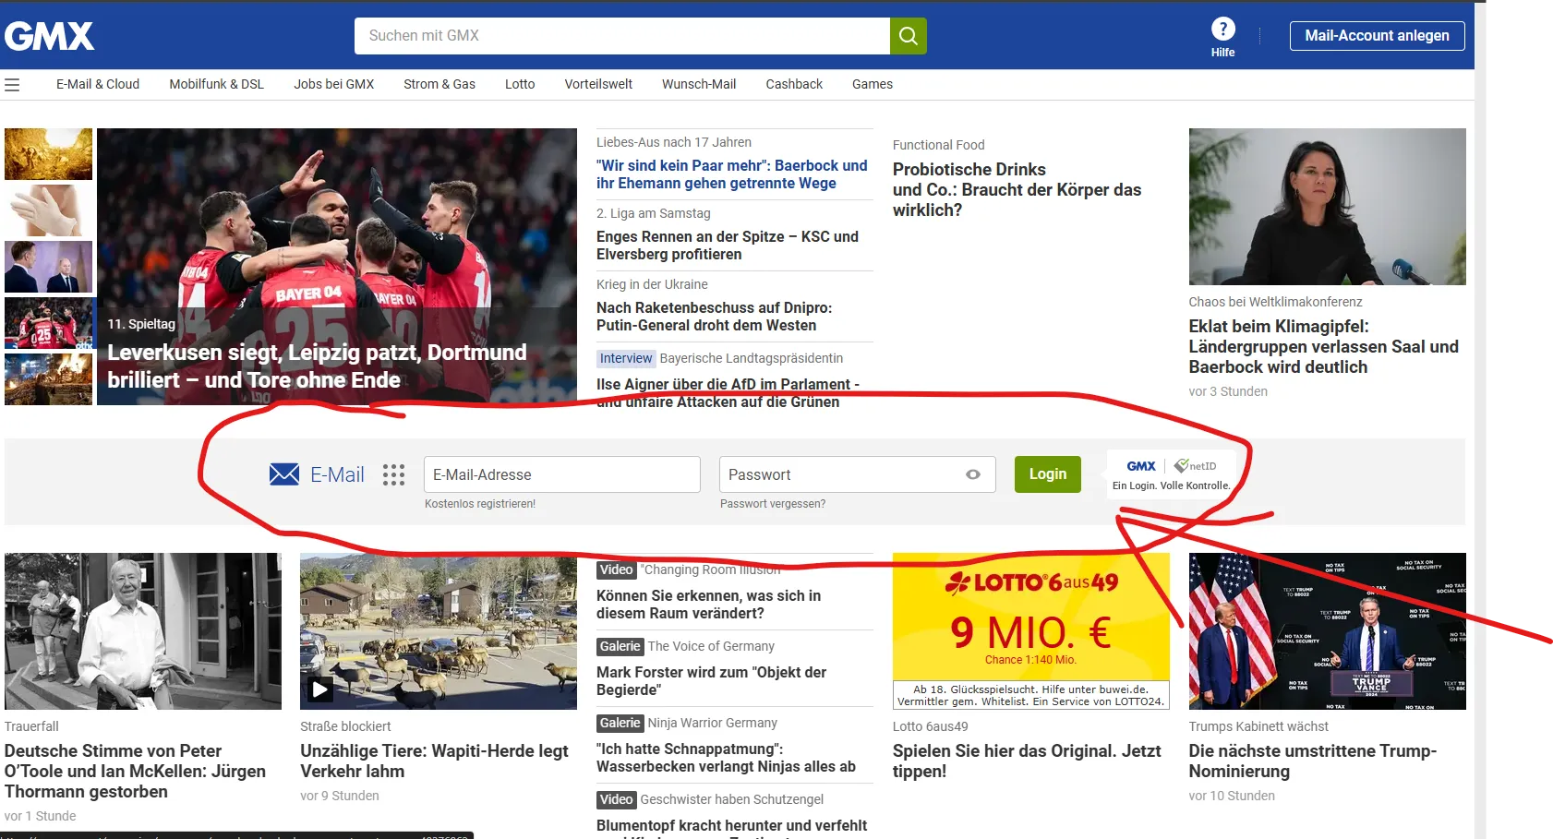Open Baerbock climate conference photo

[x=1328, y=207]
